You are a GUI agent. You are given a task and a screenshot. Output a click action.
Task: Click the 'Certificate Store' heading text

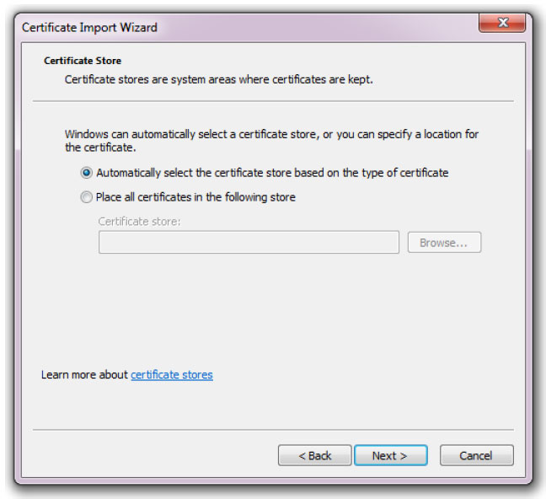click(x=83, y=61)
